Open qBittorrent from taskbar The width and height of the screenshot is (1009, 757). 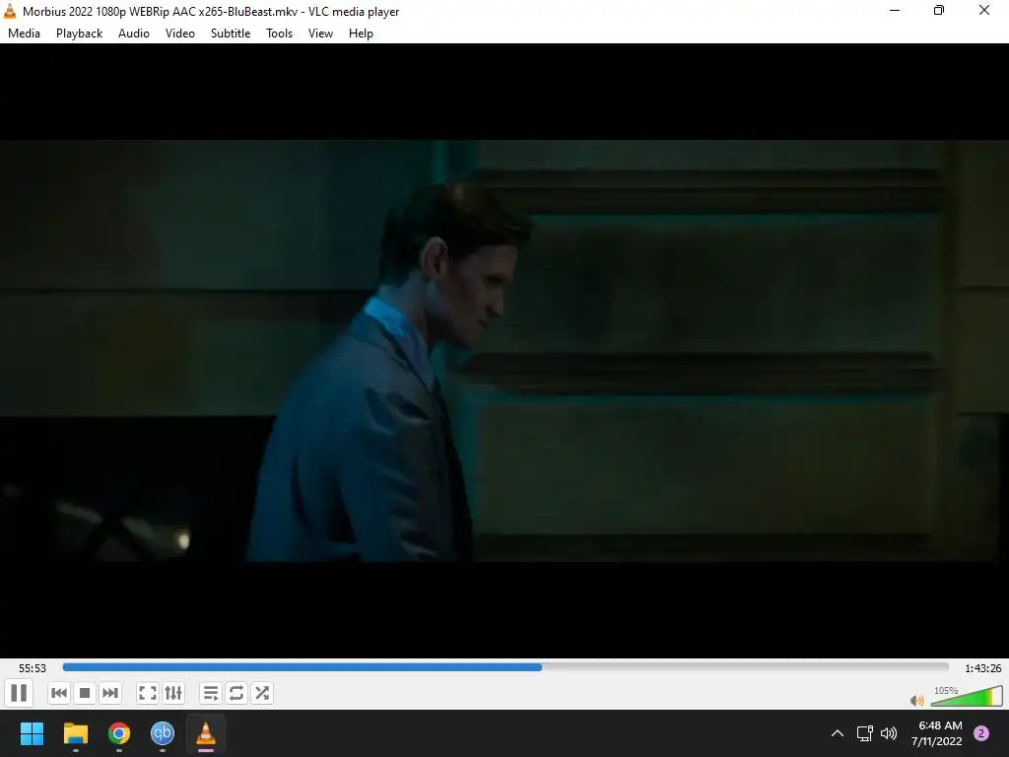coord(163,733)
